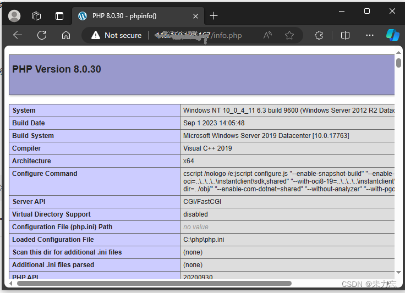Image resolution: width=405 pixels, height=293 pixels.
Task: Click the Windows NT system value
Action: (289, 110)
